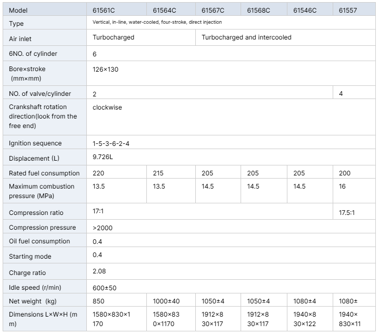Select the "clockwise" rotation direction cell
The width and height of the screenshot is (379, 334).
point(107,107)
